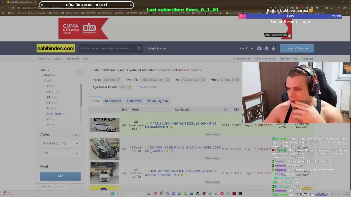This screenshot has width=351, height=197.
Task: Filter by the Audi A4 model
Action: (48, 97)
